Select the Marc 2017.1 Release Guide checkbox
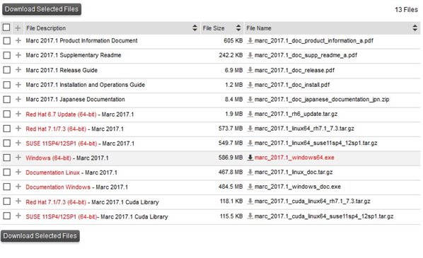The width and height of the screenshot is (423, 258). [x=7, y=70]
